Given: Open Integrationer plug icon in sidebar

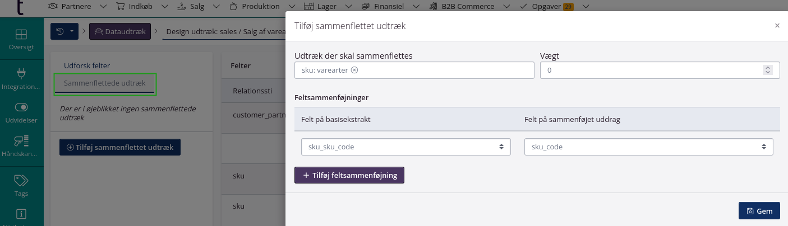Looking at the screenshot, I should (21, 78).
